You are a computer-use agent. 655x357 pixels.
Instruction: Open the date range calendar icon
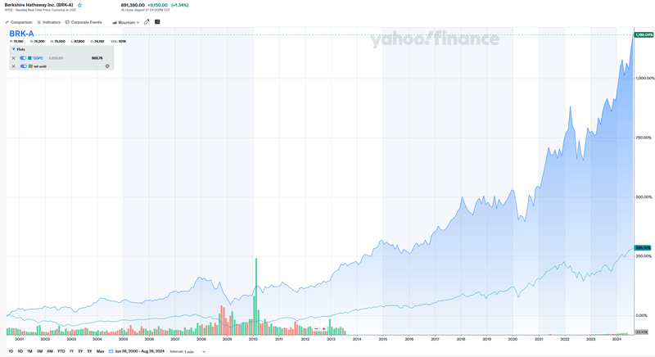click(111, 351)
